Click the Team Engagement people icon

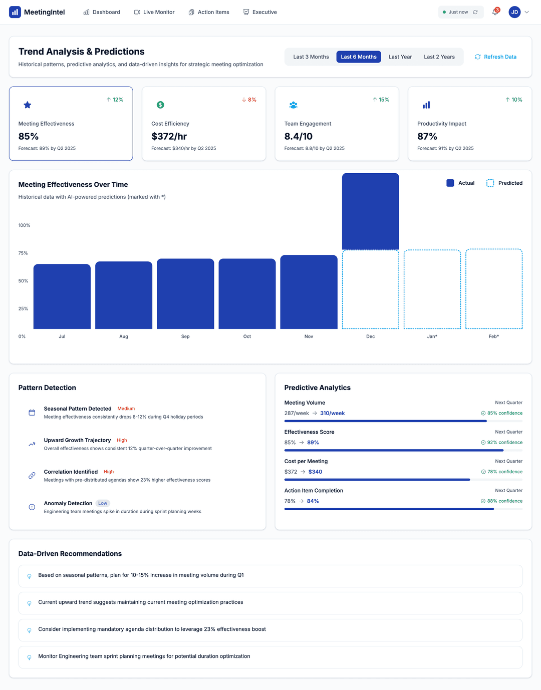pyautogui.click(x=294, y=105)
